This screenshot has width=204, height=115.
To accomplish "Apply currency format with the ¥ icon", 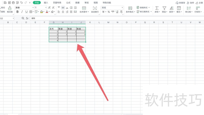I will 103,12.
